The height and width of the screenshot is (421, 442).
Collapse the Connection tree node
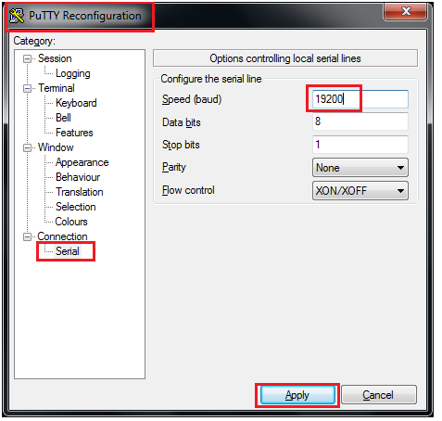(28, 237)
